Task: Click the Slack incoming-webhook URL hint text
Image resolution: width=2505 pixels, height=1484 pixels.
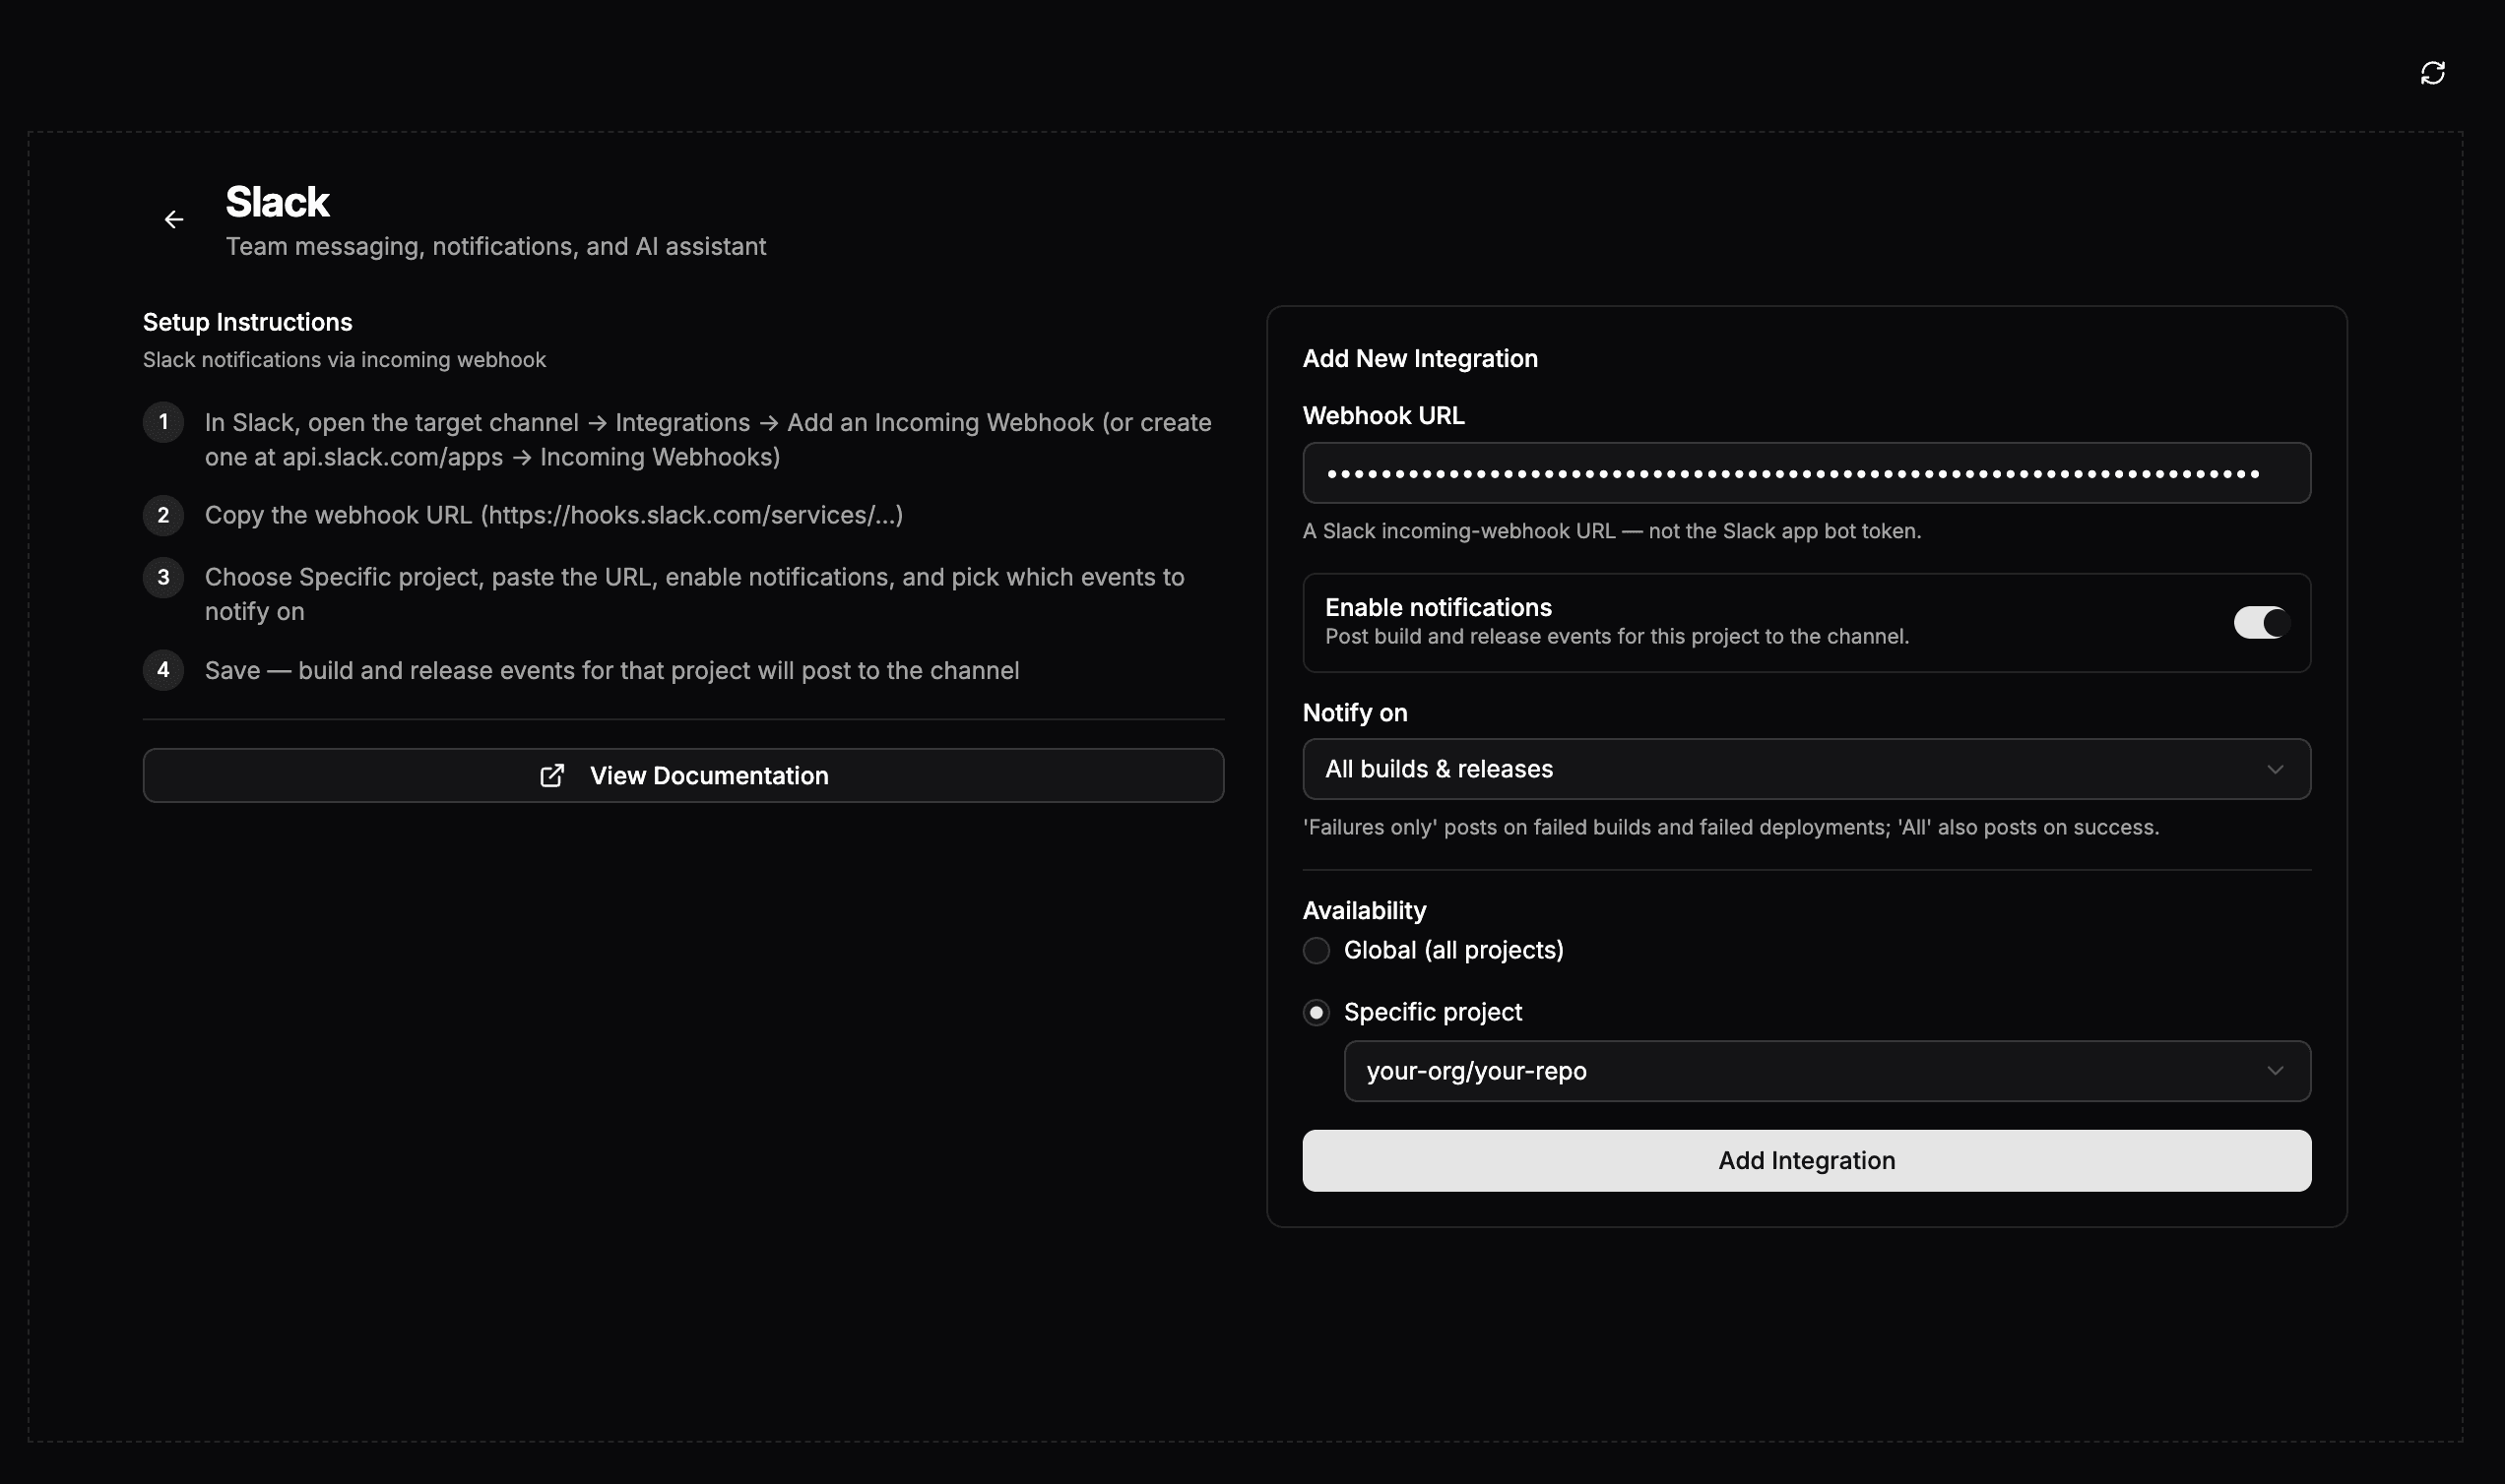Action: [1612, 531]
